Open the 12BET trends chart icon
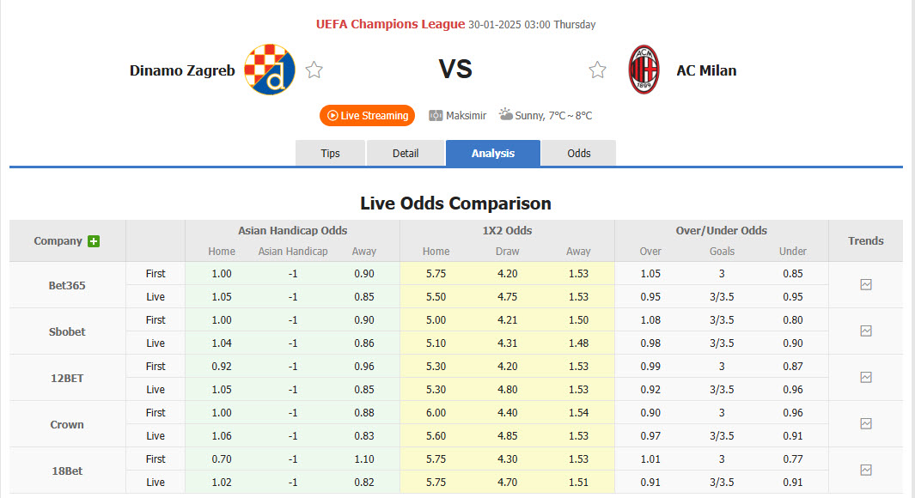This screenshot has width=915, height=498. (866, 377)
